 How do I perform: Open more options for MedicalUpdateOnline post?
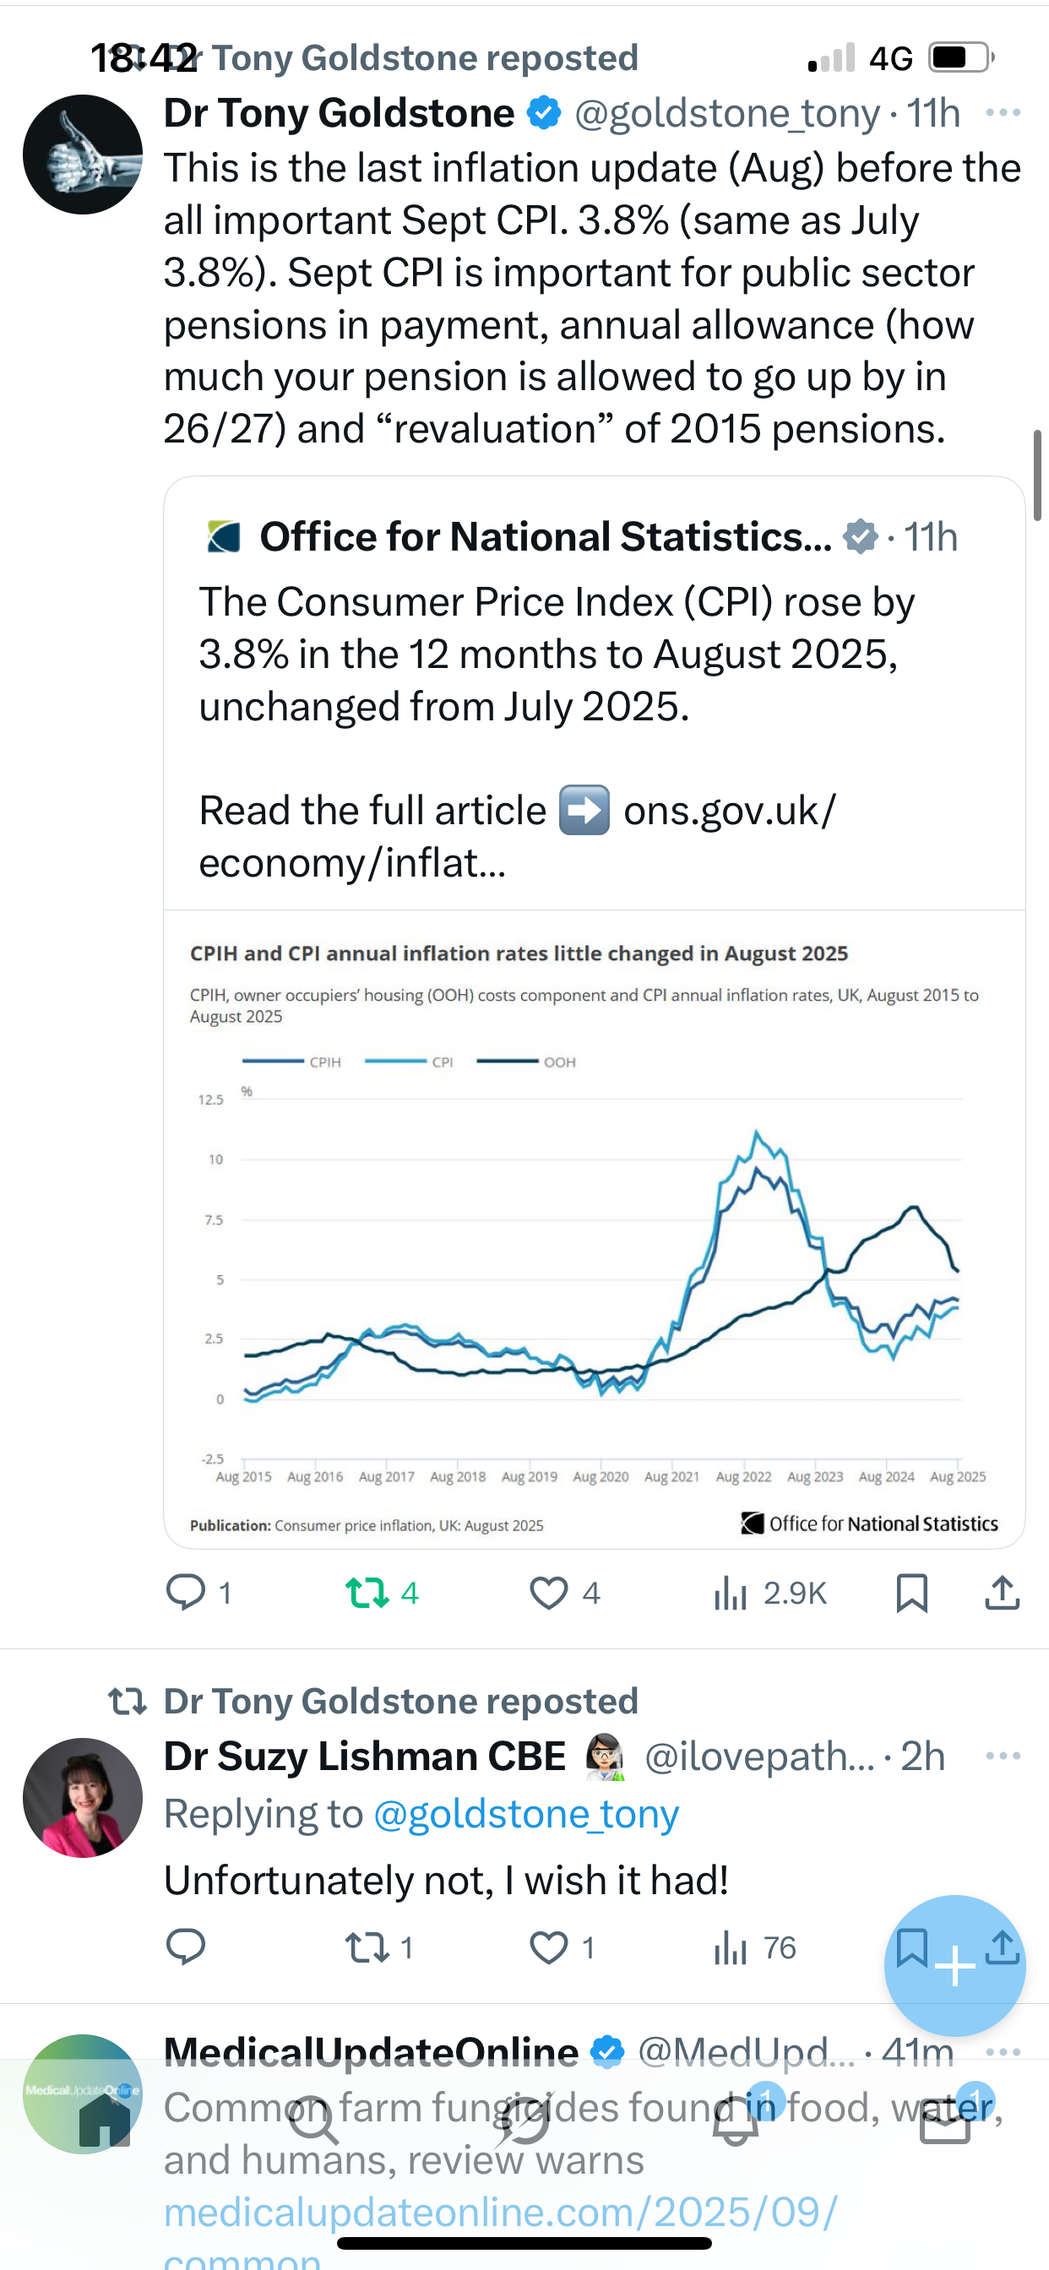pos(1003,2051)
